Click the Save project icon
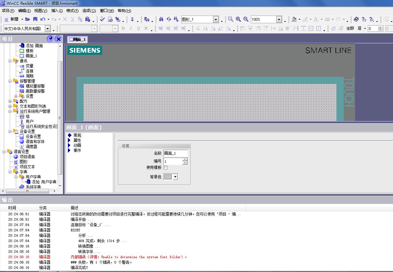This screenshot has width=393, height=272. click(x=35, y=19)
